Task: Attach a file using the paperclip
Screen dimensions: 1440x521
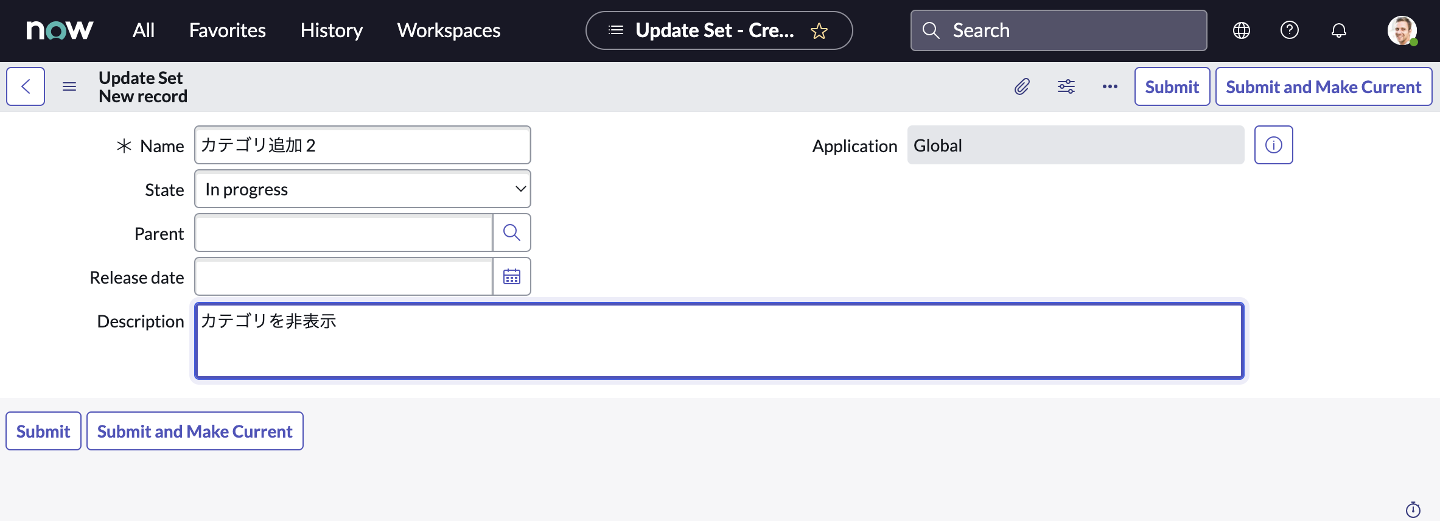Action: click(1022, 86)
